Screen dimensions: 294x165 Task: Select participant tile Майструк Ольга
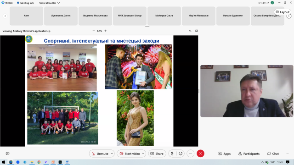pos(164,16)
